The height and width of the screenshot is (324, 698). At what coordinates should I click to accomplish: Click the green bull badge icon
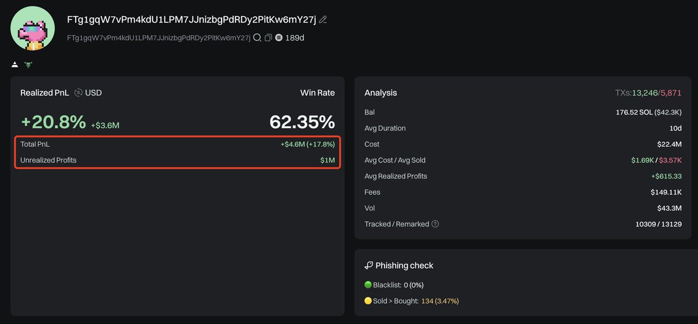coord(28,64)
